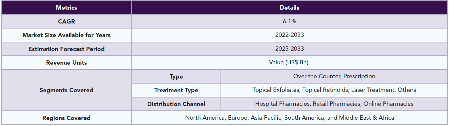Select the Treatment Type cell
The width and height of the screenshot is (450, 126).
(x=176, y=90)
